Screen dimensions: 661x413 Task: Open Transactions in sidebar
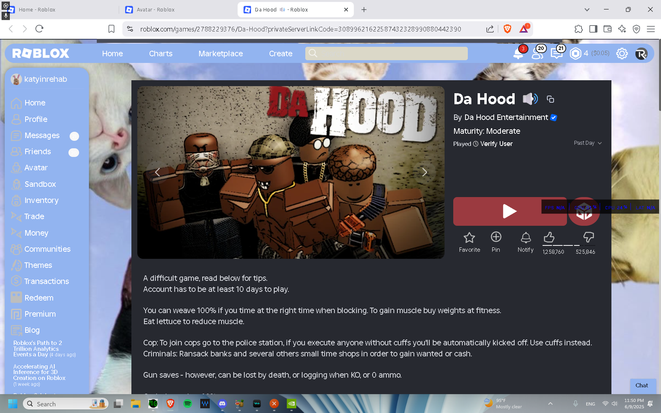(x=40, y=282)
